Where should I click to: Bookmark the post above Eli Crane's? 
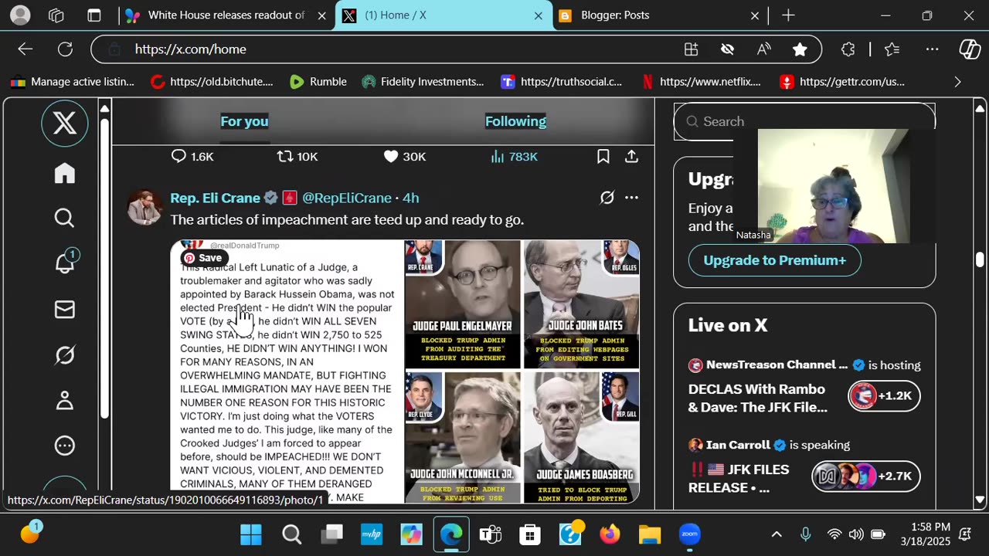(603, 157)
